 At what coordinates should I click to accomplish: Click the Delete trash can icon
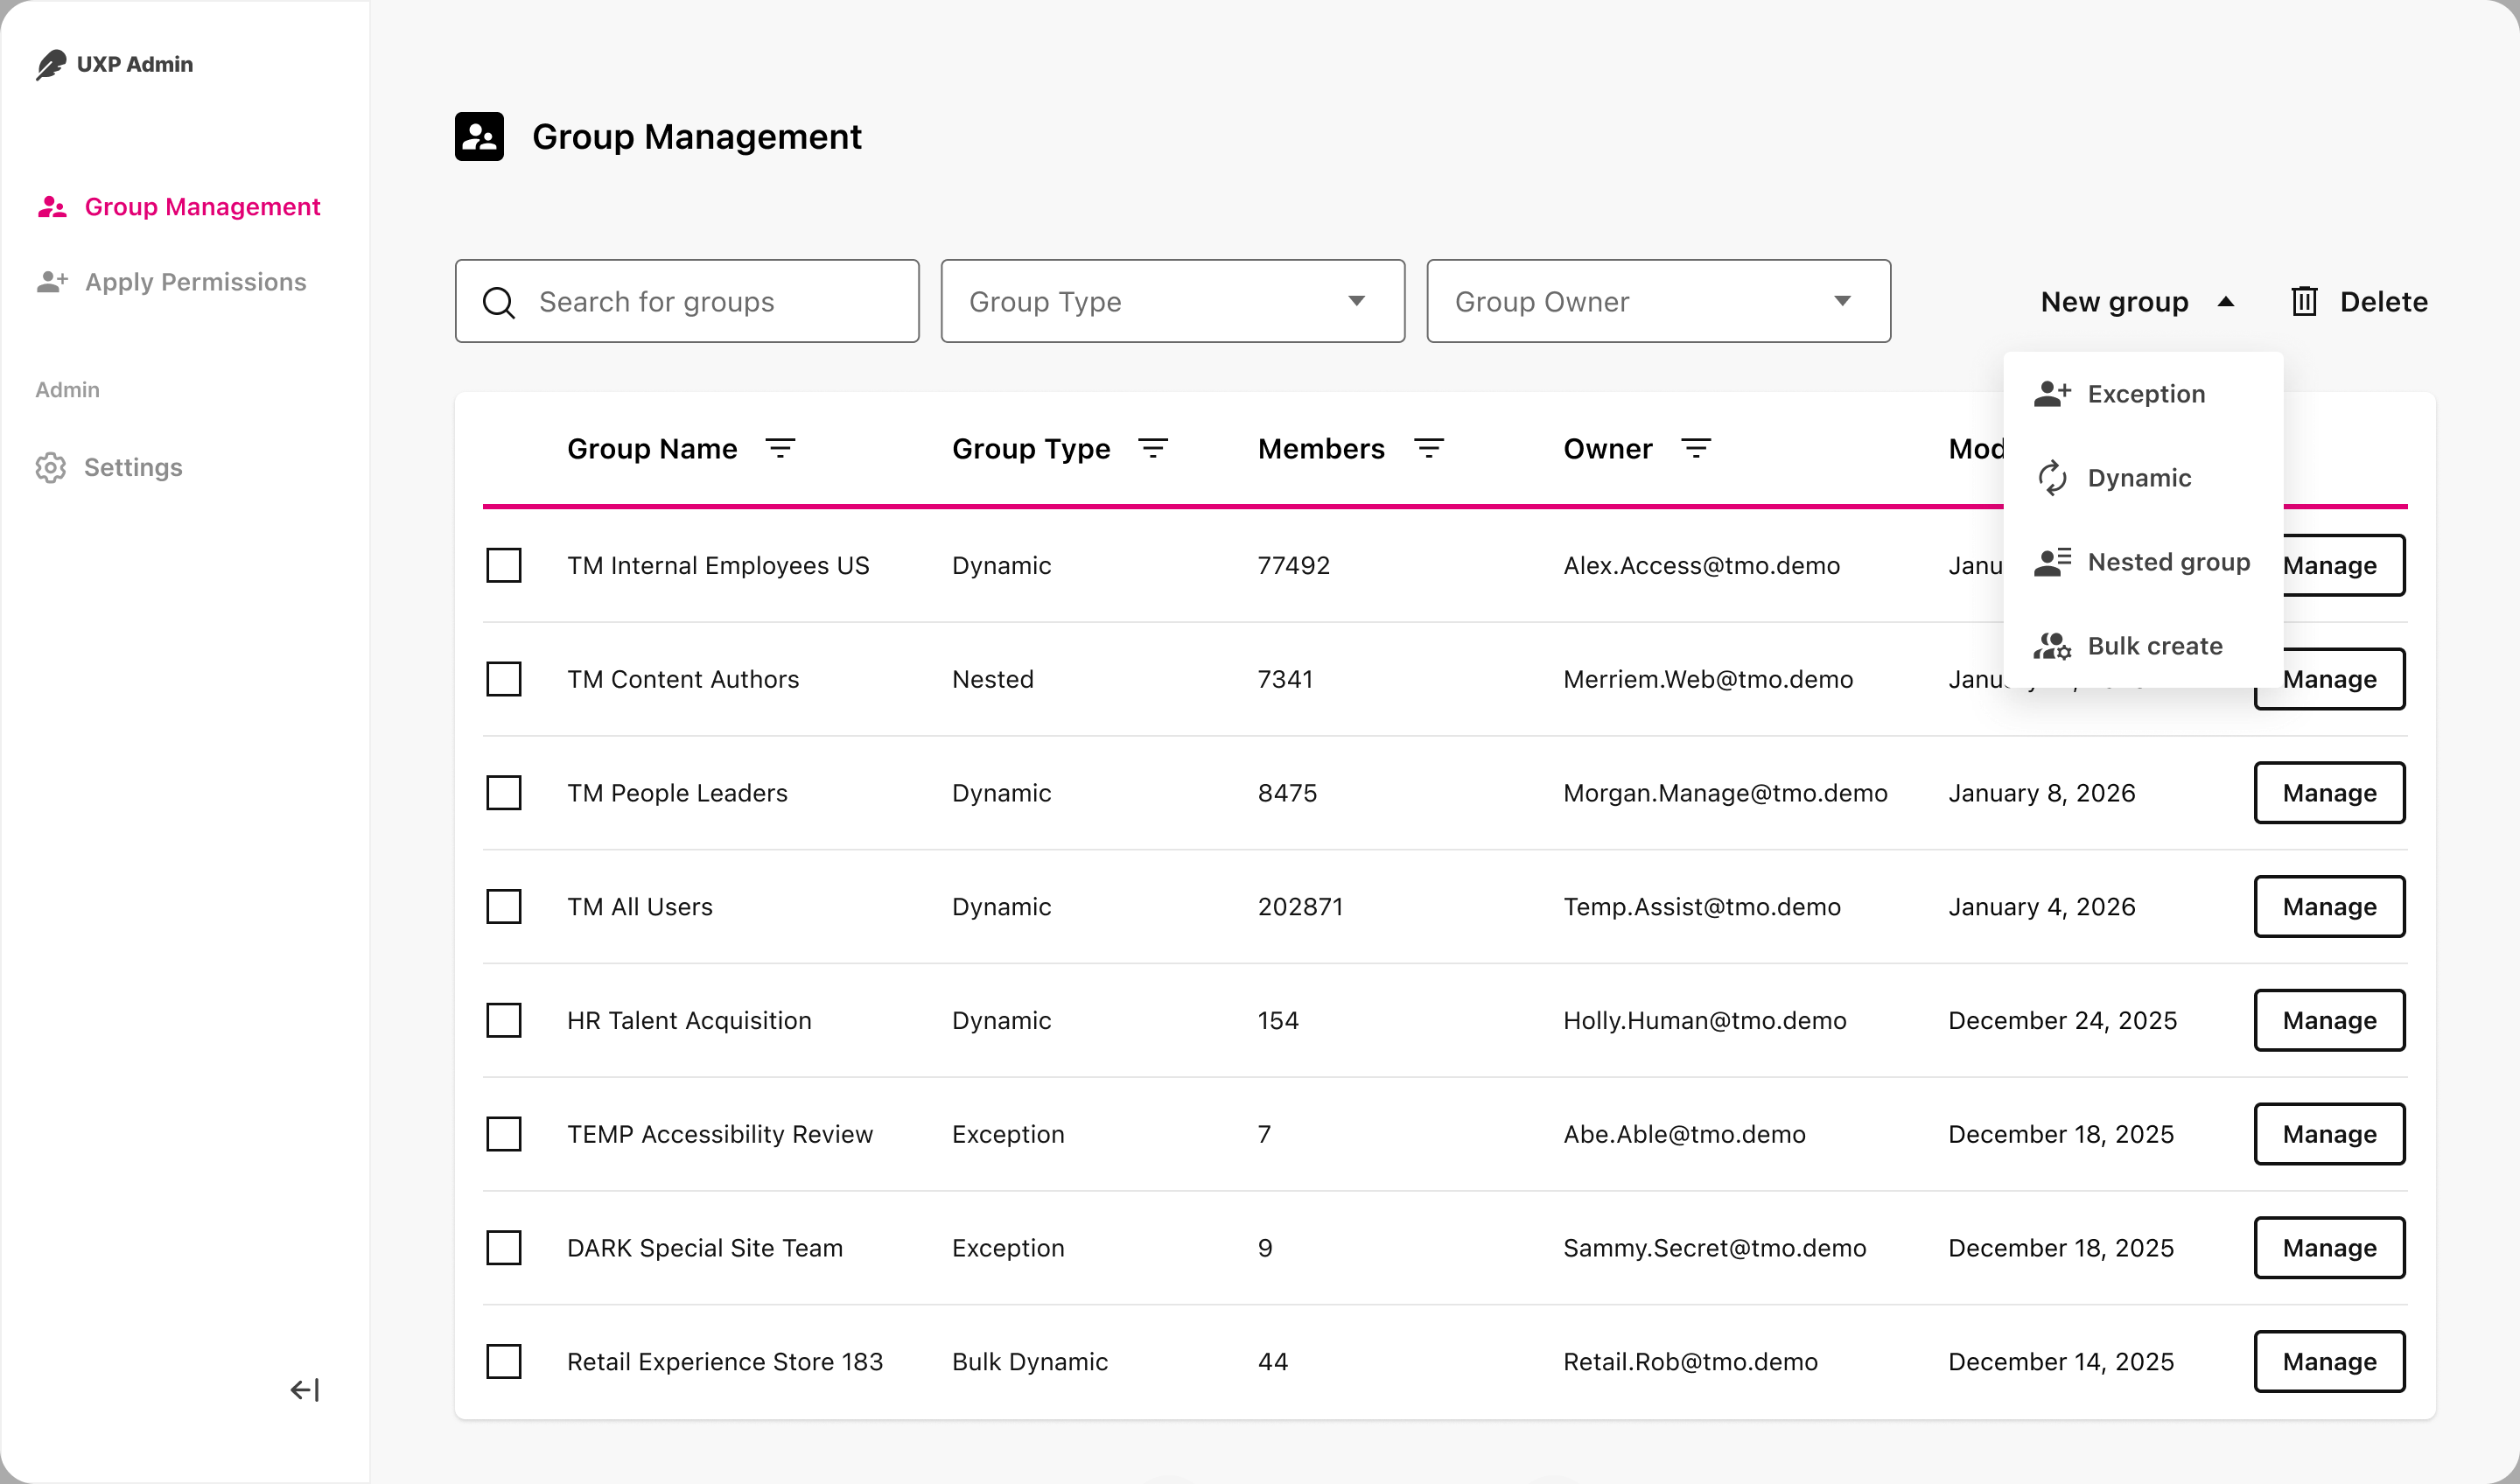[x=2304, y=301]
